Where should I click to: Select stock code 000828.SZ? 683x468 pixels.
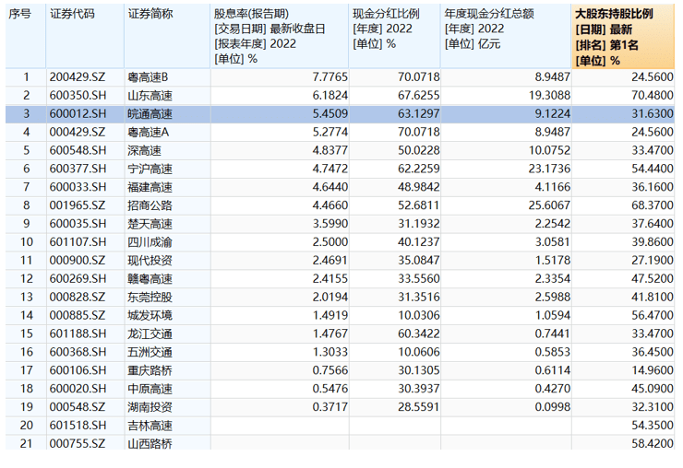point(78,297)
